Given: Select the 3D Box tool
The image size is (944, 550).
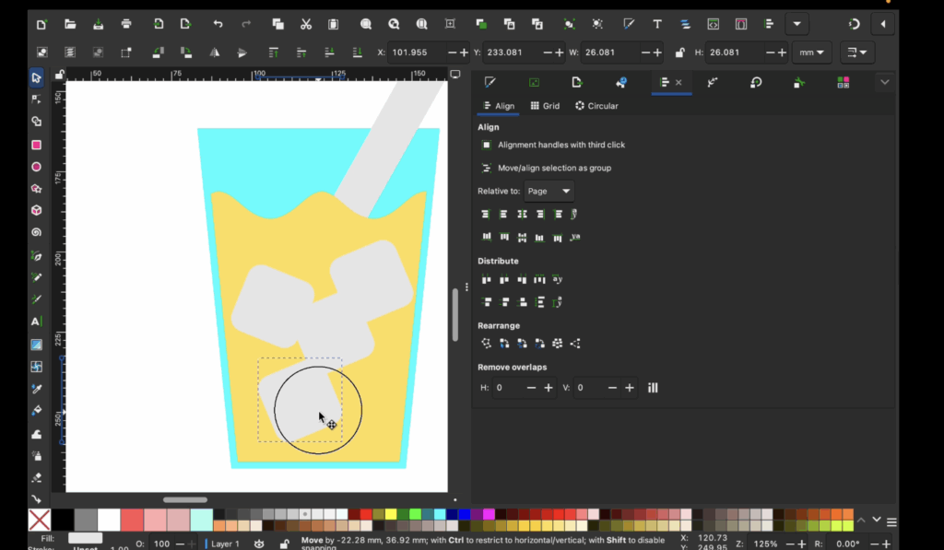Looking at the screenshot, I should 36,210.
